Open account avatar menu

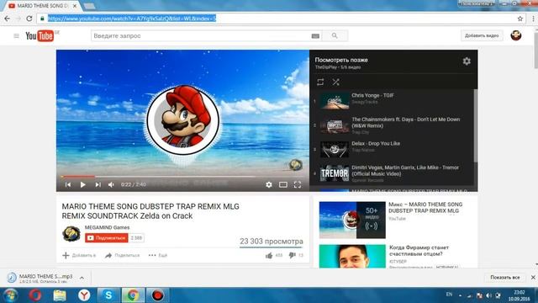516,35
